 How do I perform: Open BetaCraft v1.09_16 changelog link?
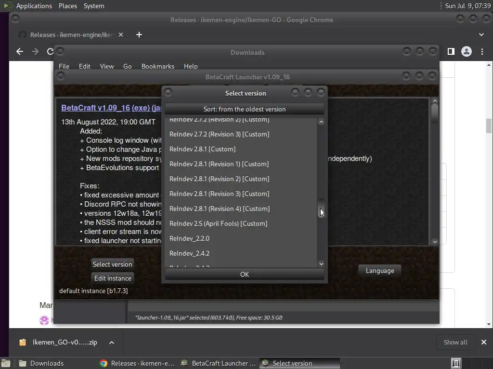coord(96,108)
